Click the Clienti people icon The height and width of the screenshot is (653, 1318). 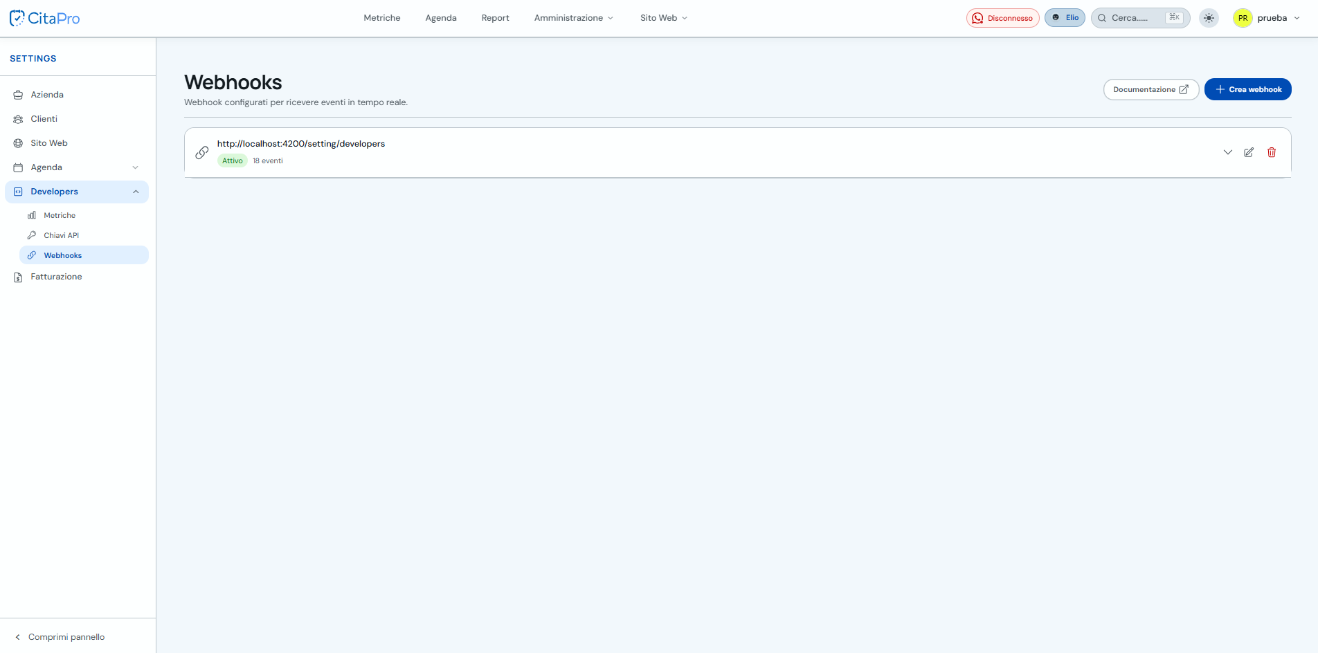coord(18,119)
